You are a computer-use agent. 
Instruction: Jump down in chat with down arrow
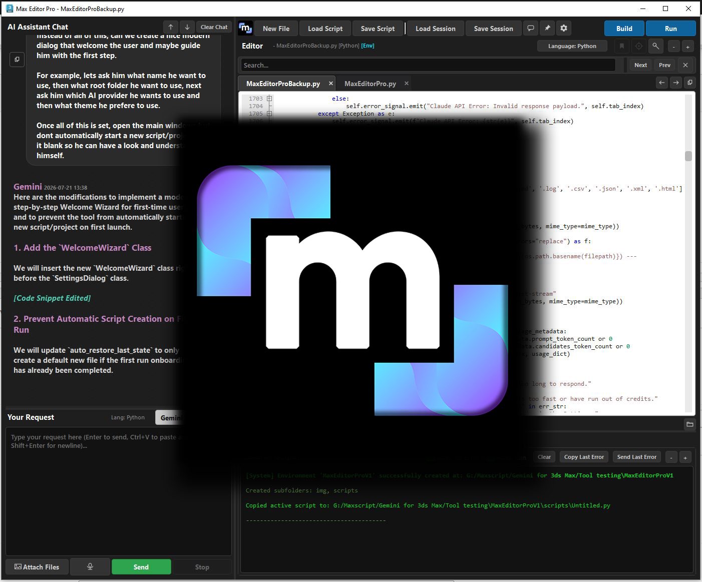pyautogui.click(x=187, y=27)
